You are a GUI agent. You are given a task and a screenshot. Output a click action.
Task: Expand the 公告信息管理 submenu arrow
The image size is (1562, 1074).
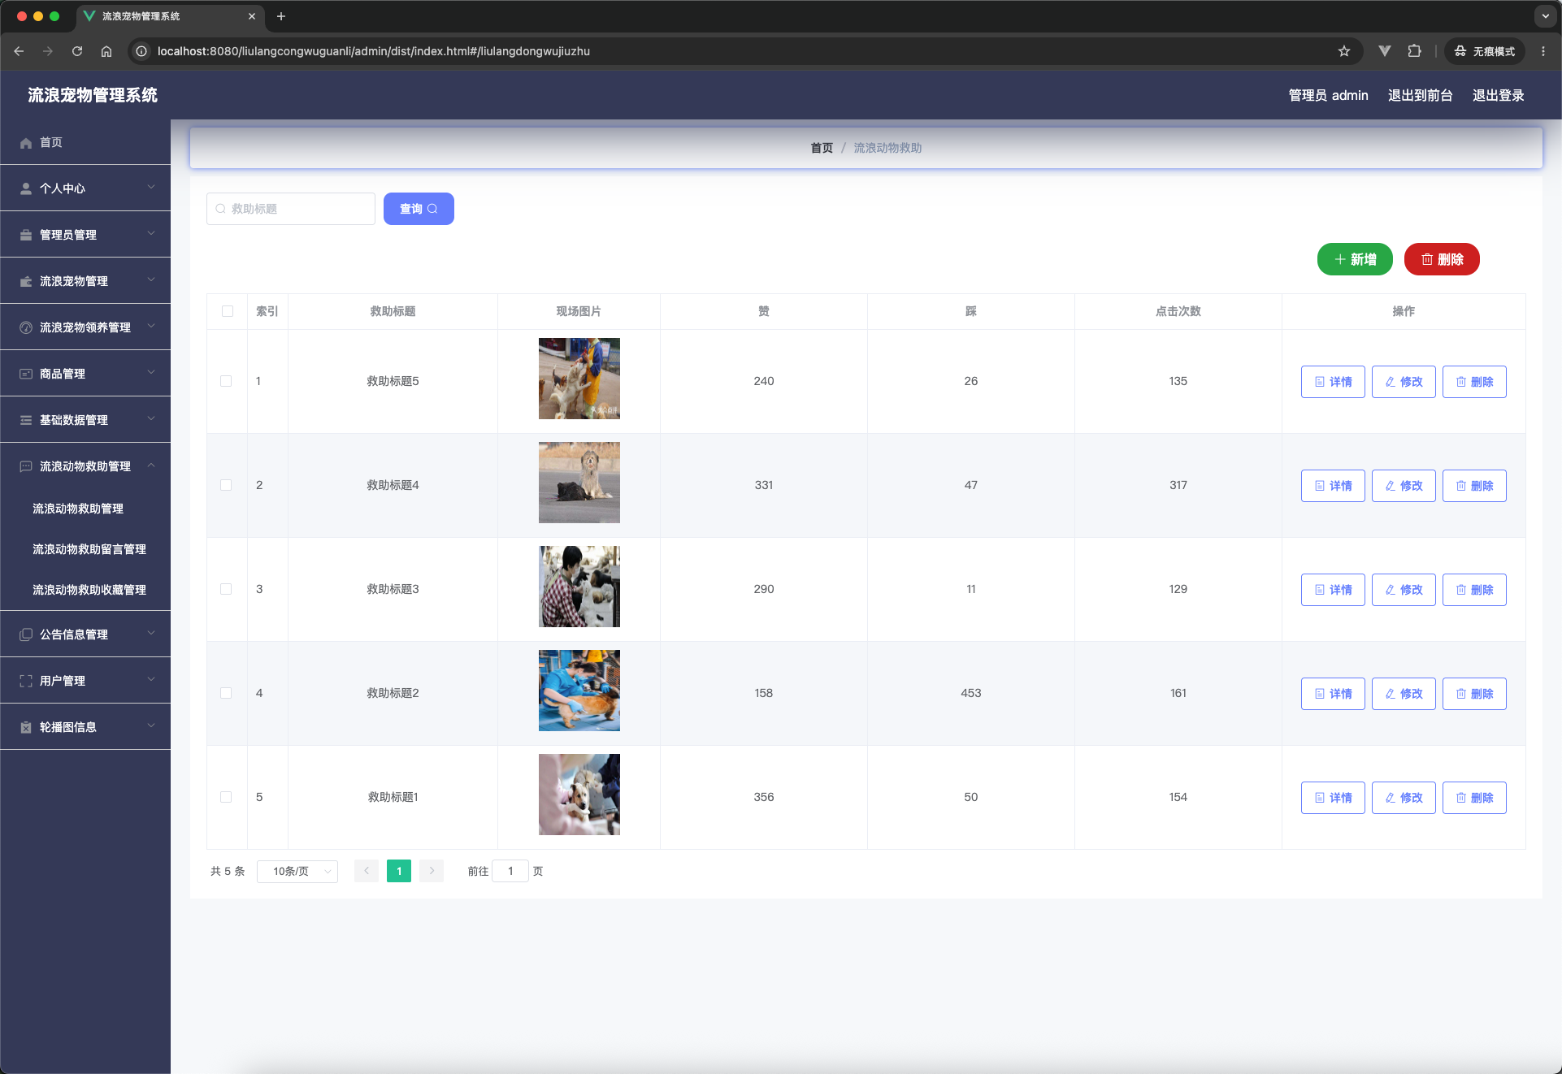pos(151,633)
